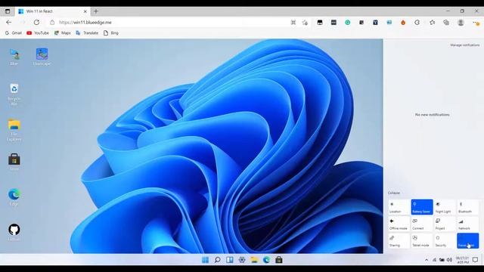The image size is (484, 272).
Task: Toggle the Night Light quick setting
Action: (x=445, y=207)
